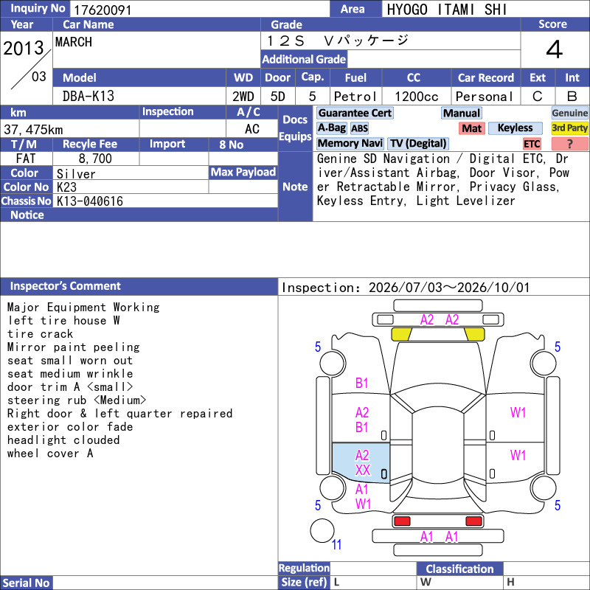Click the blue highlighted left rear door panel
This screenshot has height=590, width=590.
pyautogui.click(x=361, y=462)
